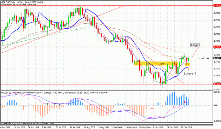Click the 0.0545 MACD scale label
This screenshot has height=129, width=221.
click(217, 92)
